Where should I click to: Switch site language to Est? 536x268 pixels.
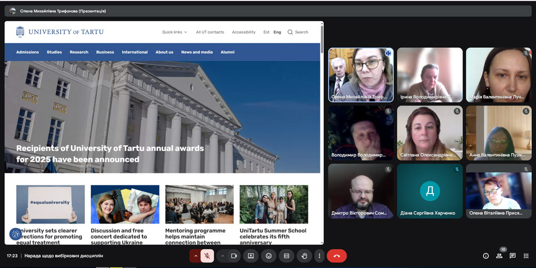click(x=266, y=32)
